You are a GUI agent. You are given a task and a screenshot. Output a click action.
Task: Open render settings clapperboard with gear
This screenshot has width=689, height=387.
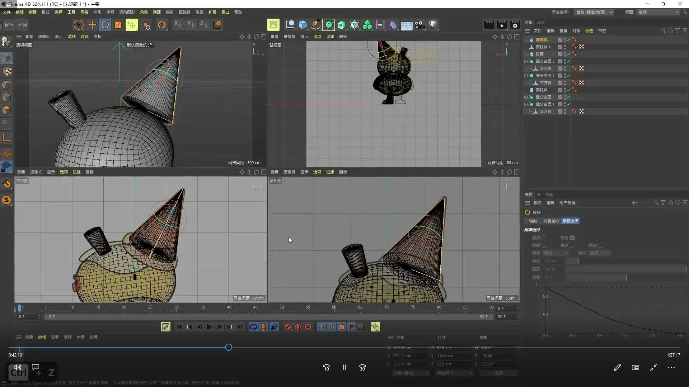click(x=515, y=25)
